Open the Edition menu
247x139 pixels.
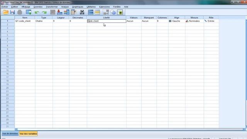coord(15,7)
